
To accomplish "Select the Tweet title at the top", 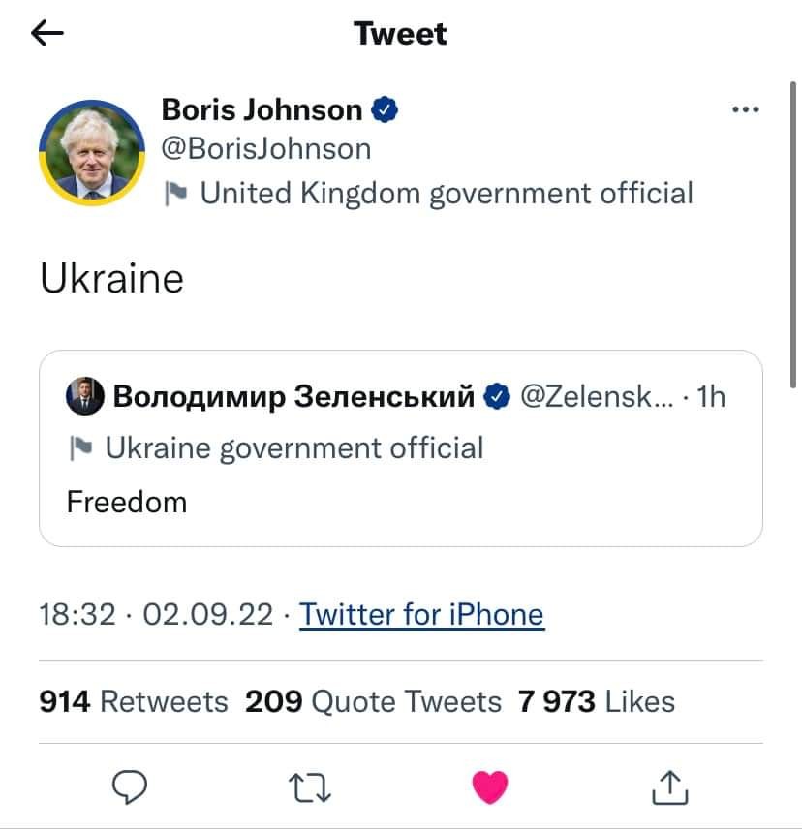I will 400,33.
